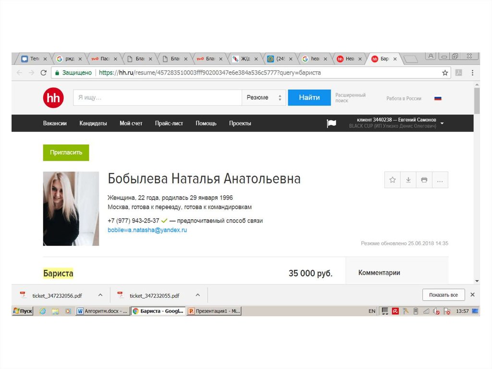The height and width of the screenshot is (369, 492).
Task: Click the white flag icon in navbar
Action: tap(332, 124)
